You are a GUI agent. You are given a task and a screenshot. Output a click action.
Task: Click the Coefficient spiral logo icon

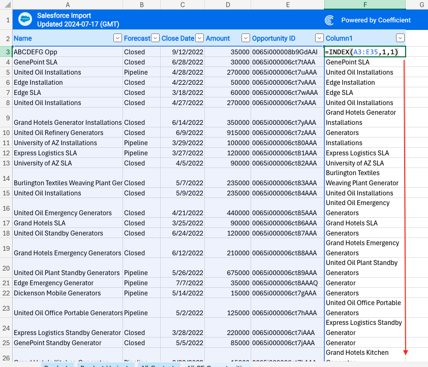pyautogui.click(x=329, y=20)
